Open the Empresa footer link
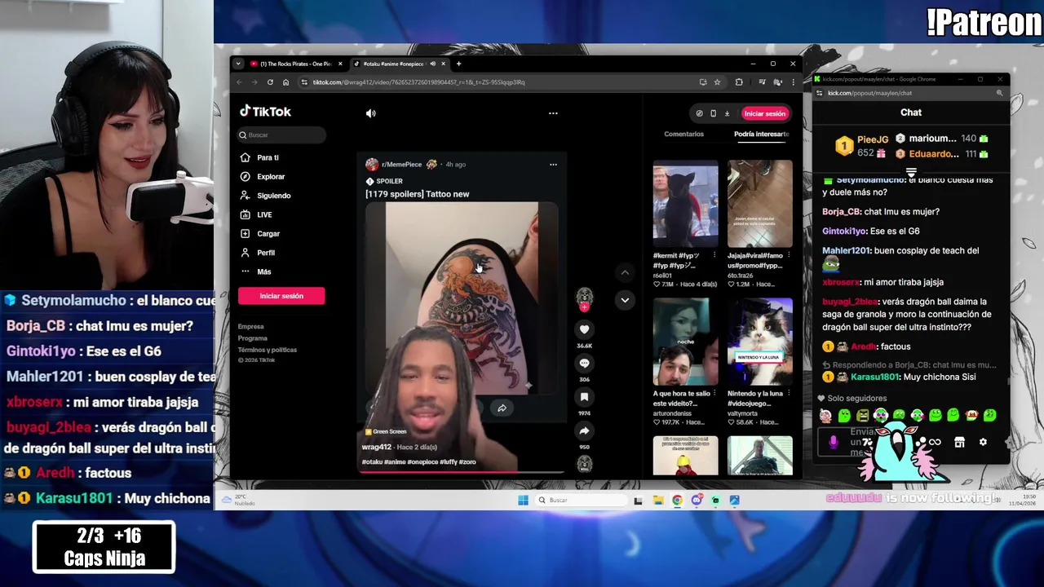1044x587 pixels. pos(250,327)
